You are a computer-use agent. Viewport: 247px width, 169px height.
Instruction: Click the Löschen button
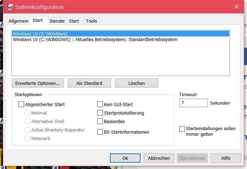[x=137, y=83]
